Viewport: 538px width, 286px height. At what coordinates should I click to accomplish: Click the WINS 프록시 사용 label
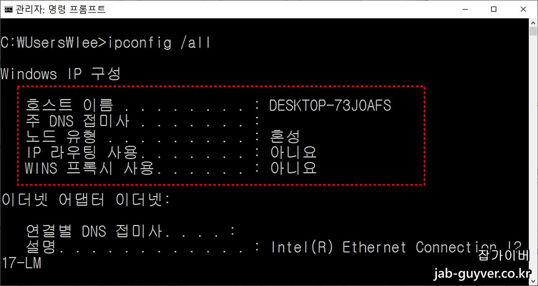coord(89,168)
